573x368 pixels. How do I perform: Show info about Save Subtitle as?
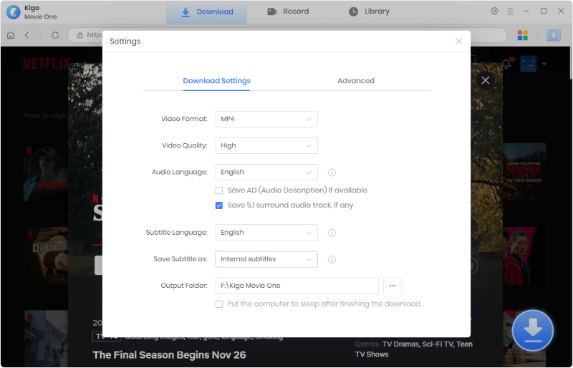click(x=332, y=259)
